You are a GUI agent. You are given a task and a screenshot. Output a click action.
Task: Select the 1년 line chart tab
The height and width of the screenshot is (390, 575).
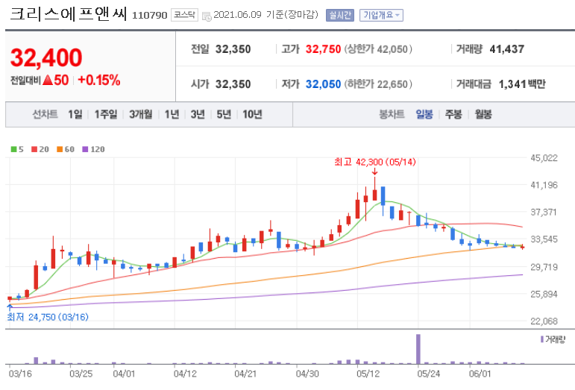pyautogui.click(x=172, y=114)
